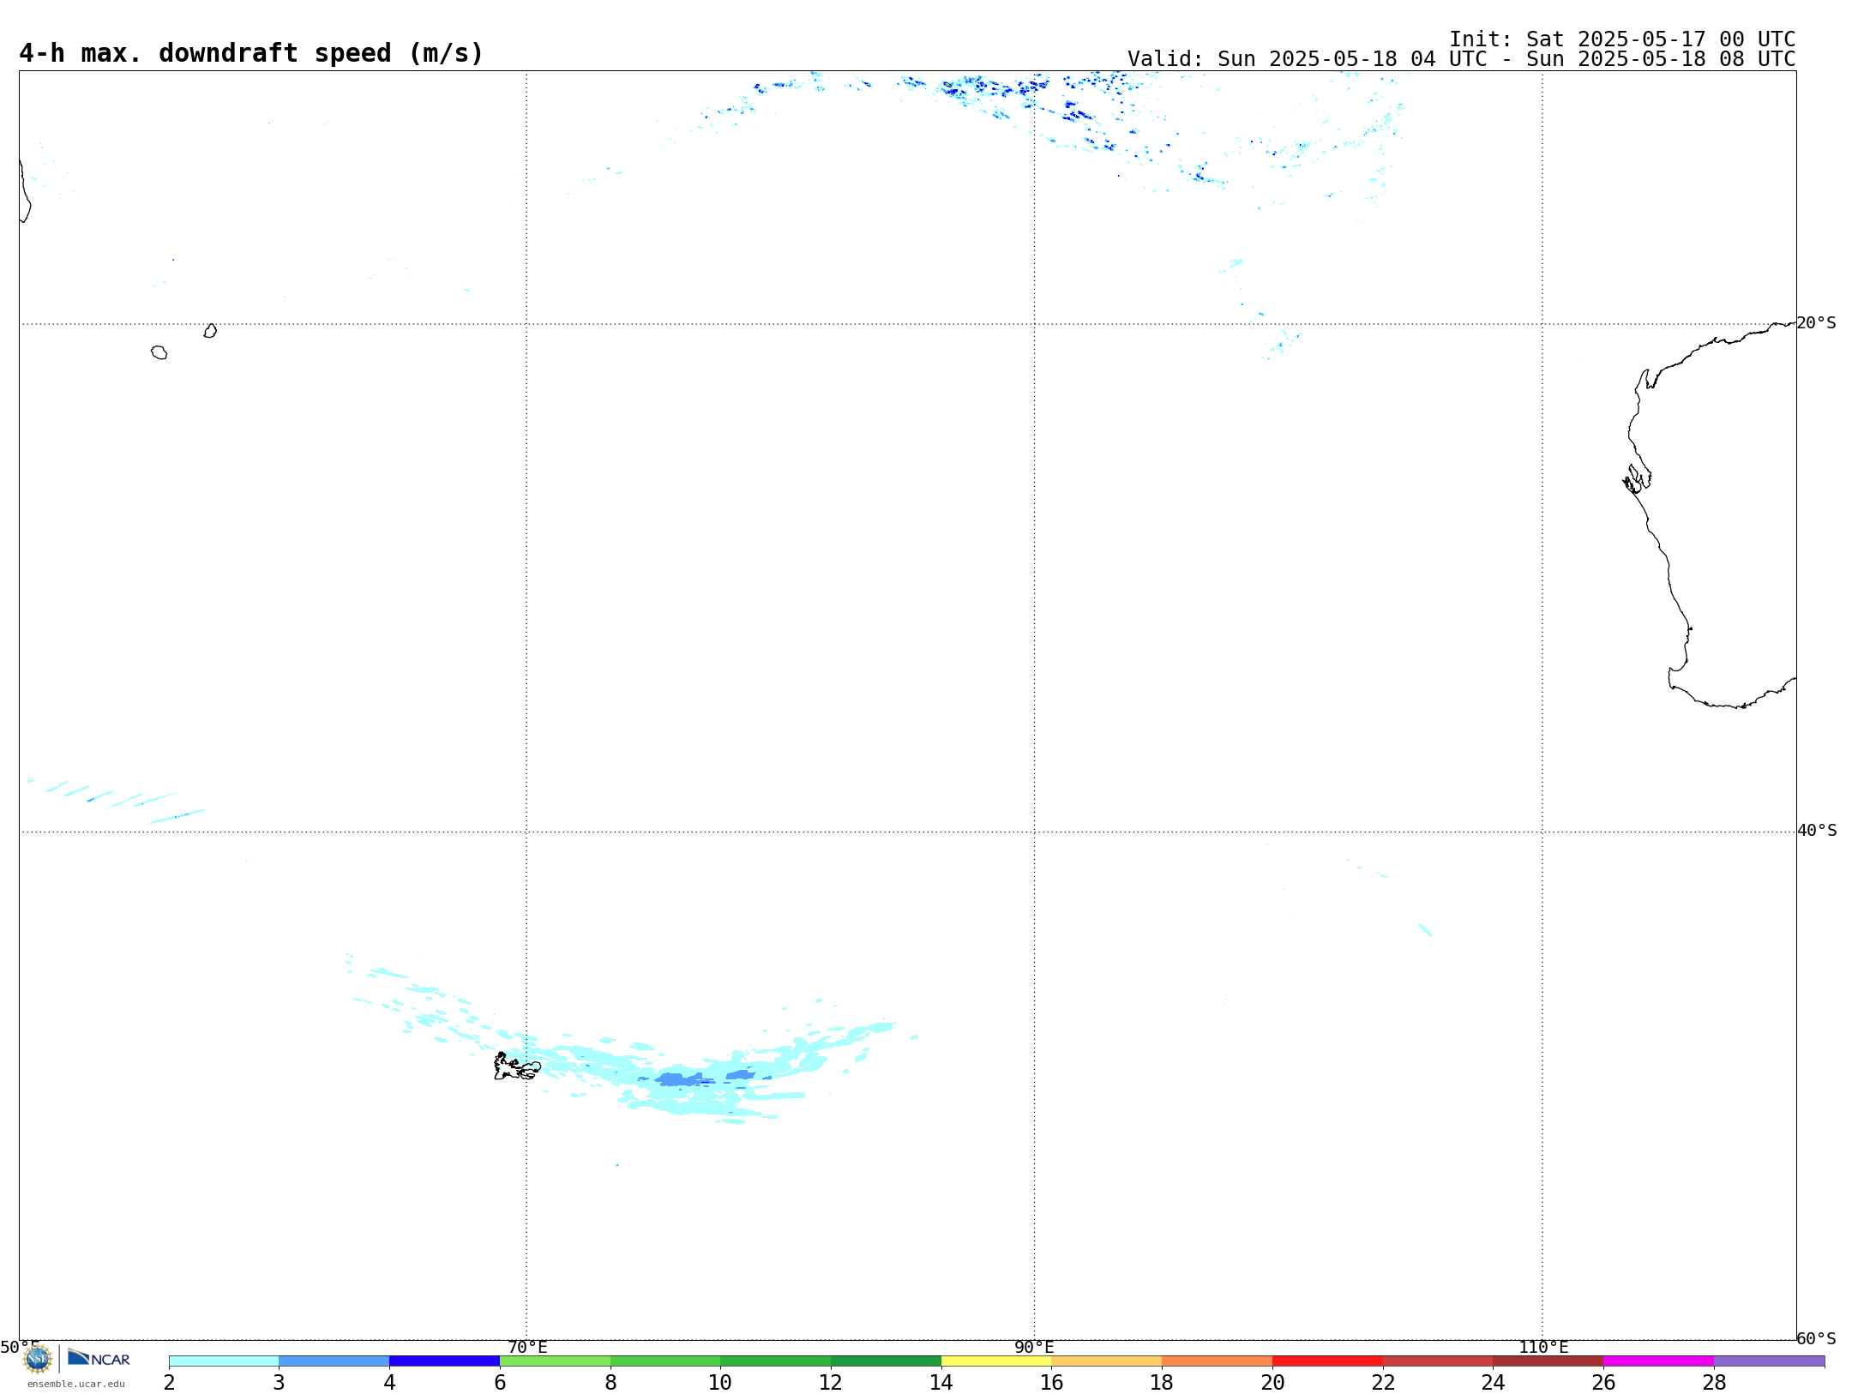Image resolution: width=1852 pixels, height=1394 pixels.
Task: Click the purple colorbar swatch after 28
Action: click(1769, 1361)
